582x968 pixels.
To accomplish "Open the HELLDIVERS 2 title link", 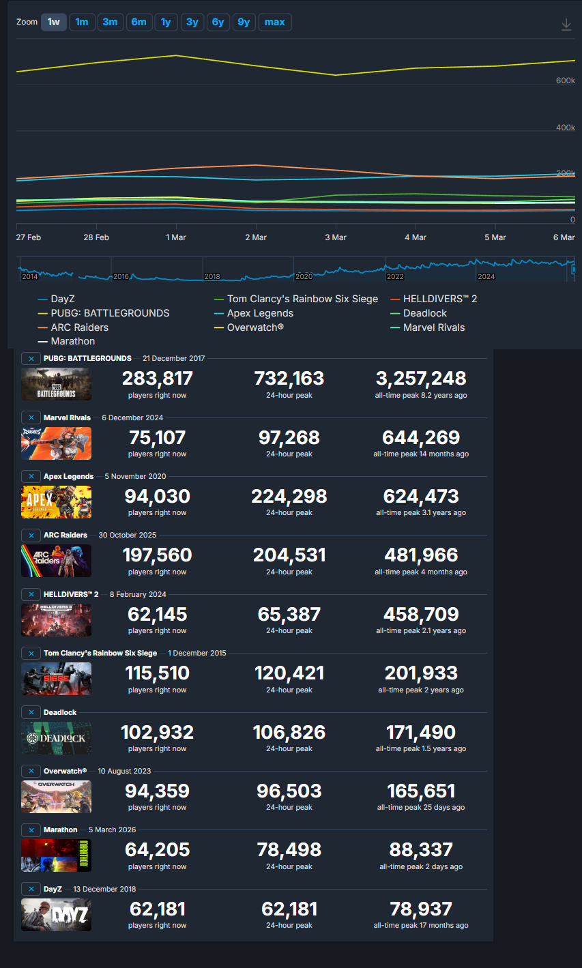I will [x=71, y=594].
